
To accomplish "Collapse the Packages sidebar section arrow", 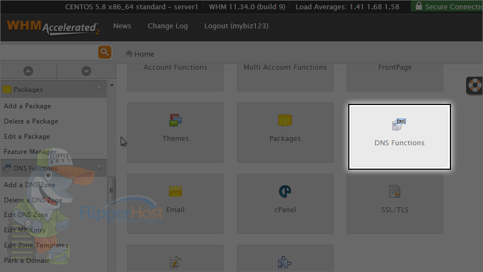I will pos(99,89).
